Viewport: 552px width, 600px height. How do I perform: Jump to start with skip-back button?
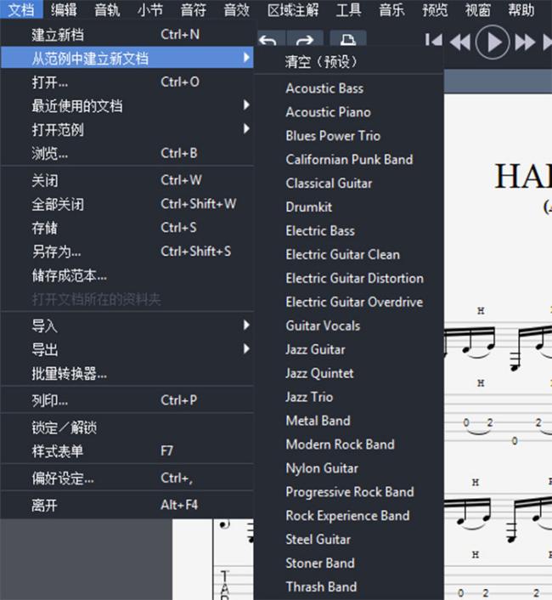click(x=434, y=41)
